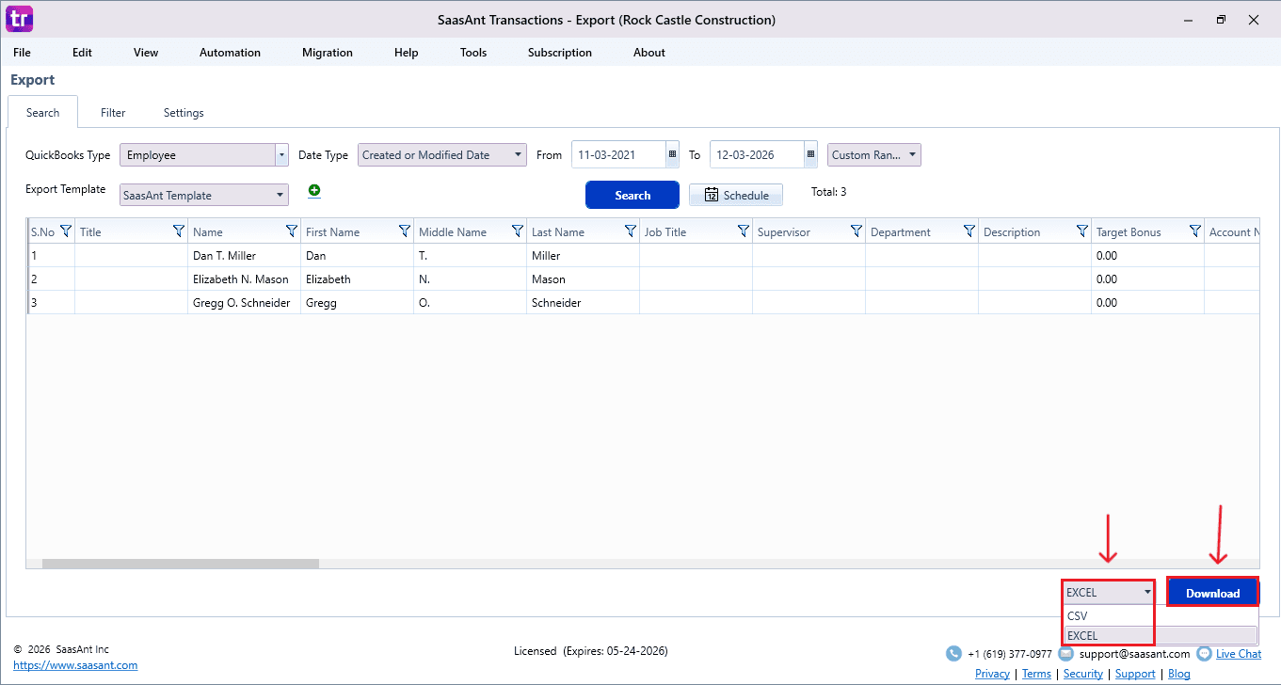Expand the Export Template dropdown
The width and height of the screenshot is (1281, 685).
(x=280, y=196)
